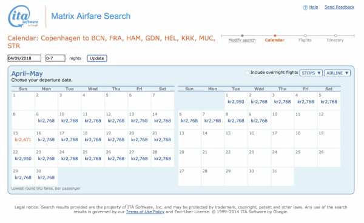Screen dimensions: 364x223
Task: Focus the departure date field 04/09/2018
Action: 24,58
